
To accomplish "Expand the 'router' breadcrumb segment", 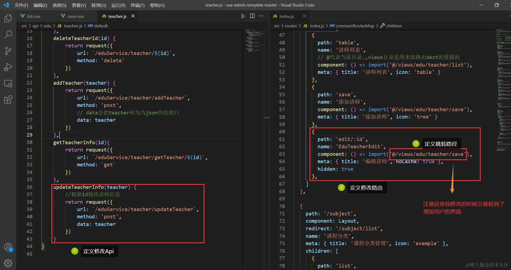I will (291, 26).
